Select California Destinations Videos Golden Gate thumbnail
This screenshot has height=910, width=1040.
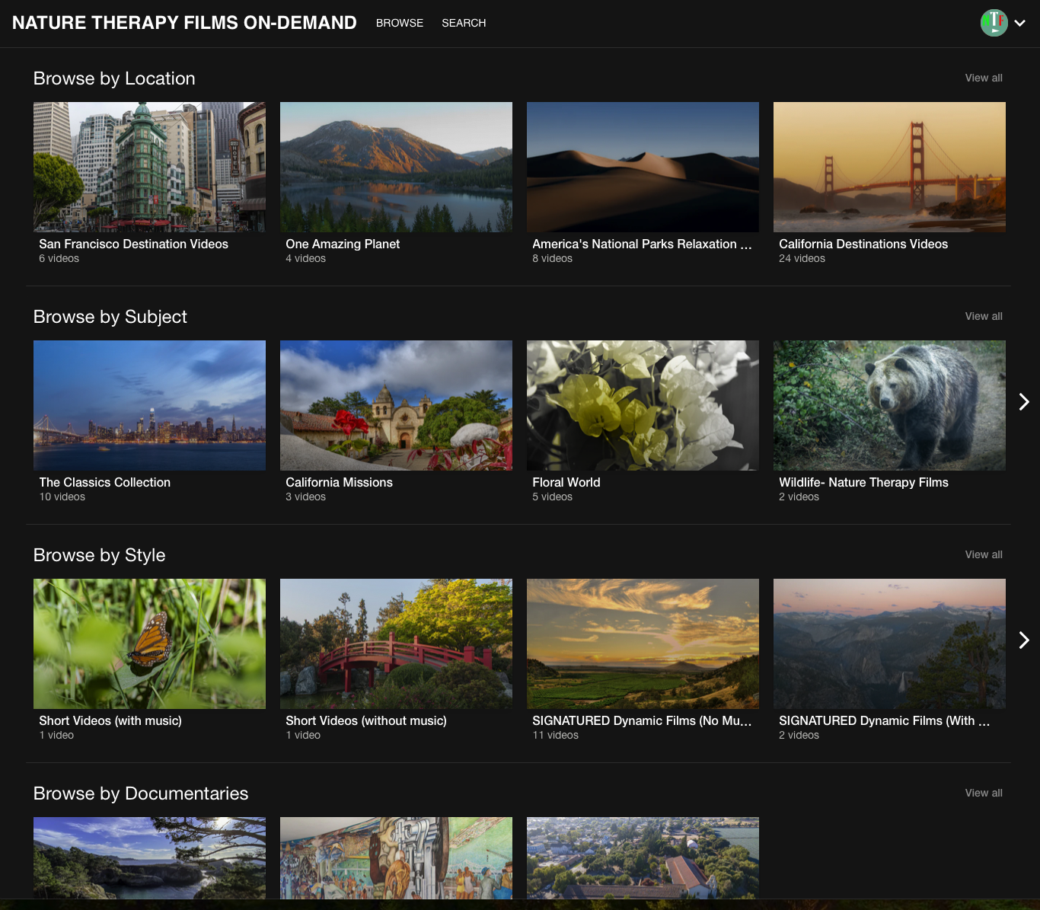pyautogui.click(x=889, y=167)
